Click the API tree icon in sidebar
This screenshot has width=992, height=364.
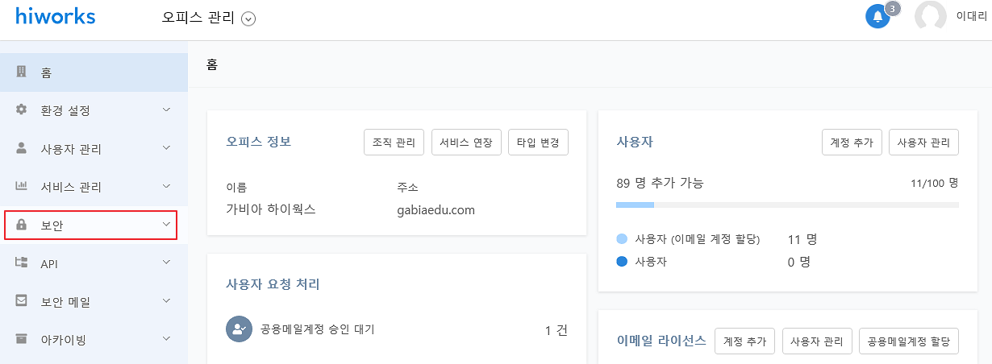pyautogui.click(x=22, y=263)
